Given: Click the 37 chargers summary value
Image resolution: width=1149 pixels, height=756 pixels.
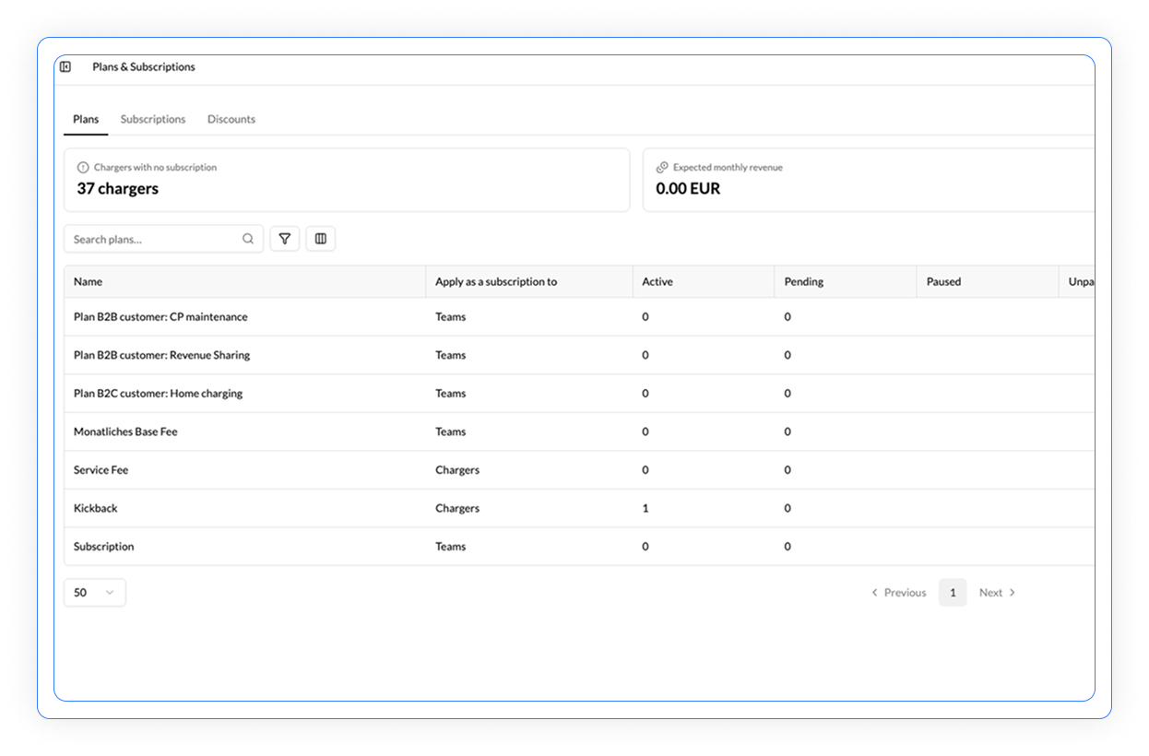Looking at the screenshot, I should click(x=117, y=189).
